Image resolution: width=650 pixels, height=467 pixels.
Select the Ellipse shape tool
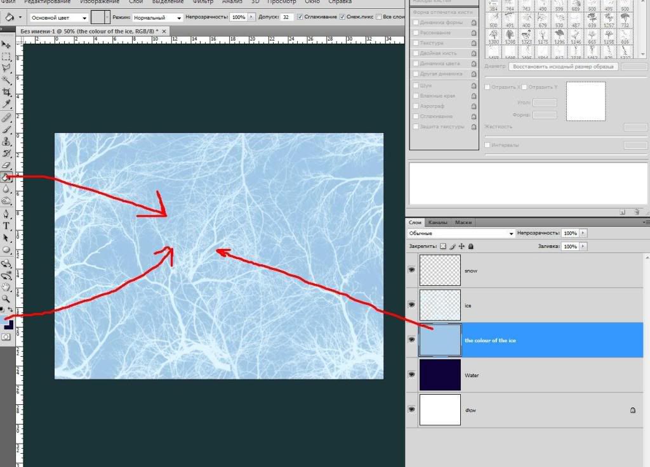(6, 250)
